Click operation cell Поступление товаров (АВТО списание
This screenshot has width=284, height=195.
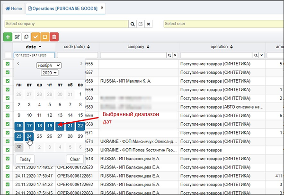222,107
